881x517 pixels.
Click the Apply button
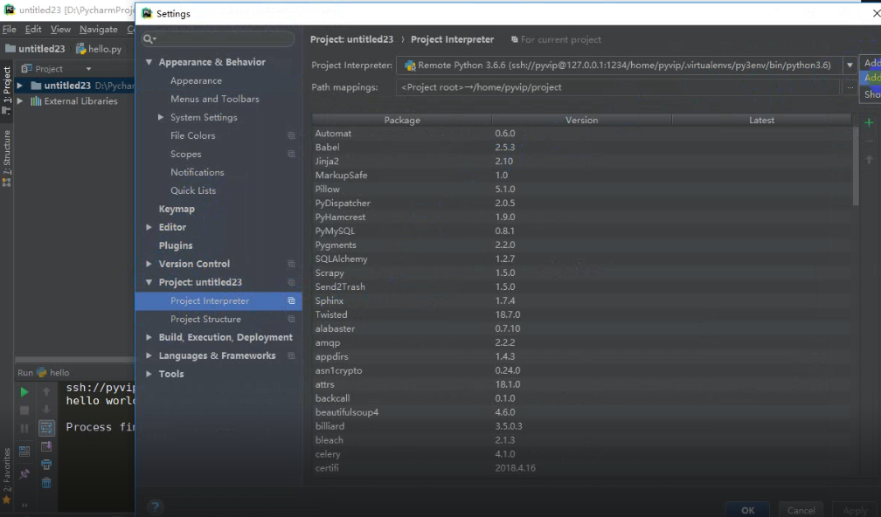pos(855,510)
